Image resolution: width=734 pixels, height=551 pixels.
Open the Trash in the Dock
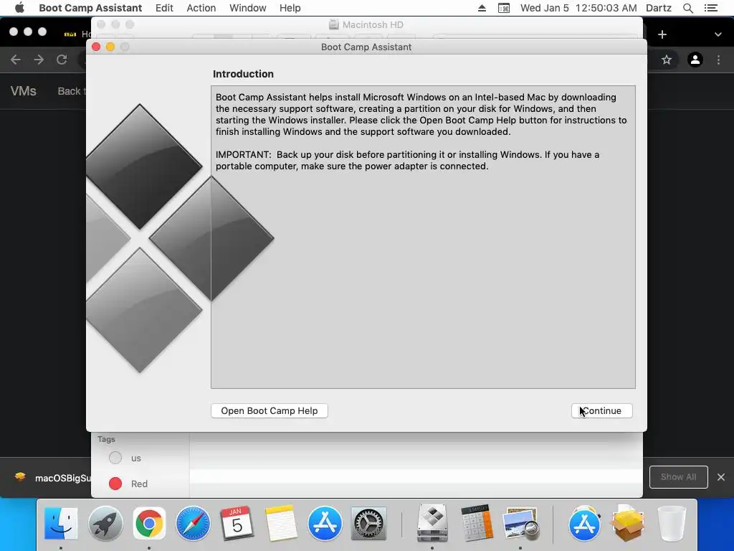click(672, 523)
